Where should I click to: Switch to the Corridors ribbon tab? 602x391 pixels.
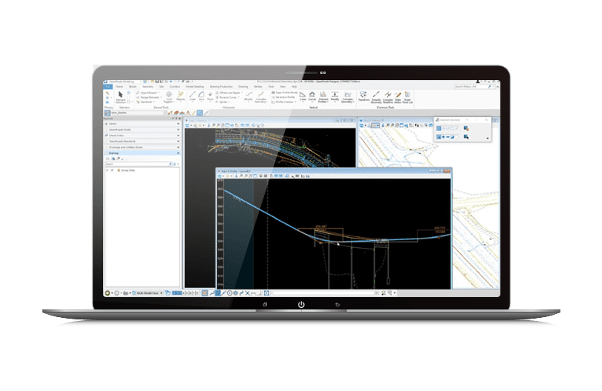(174, 87)
